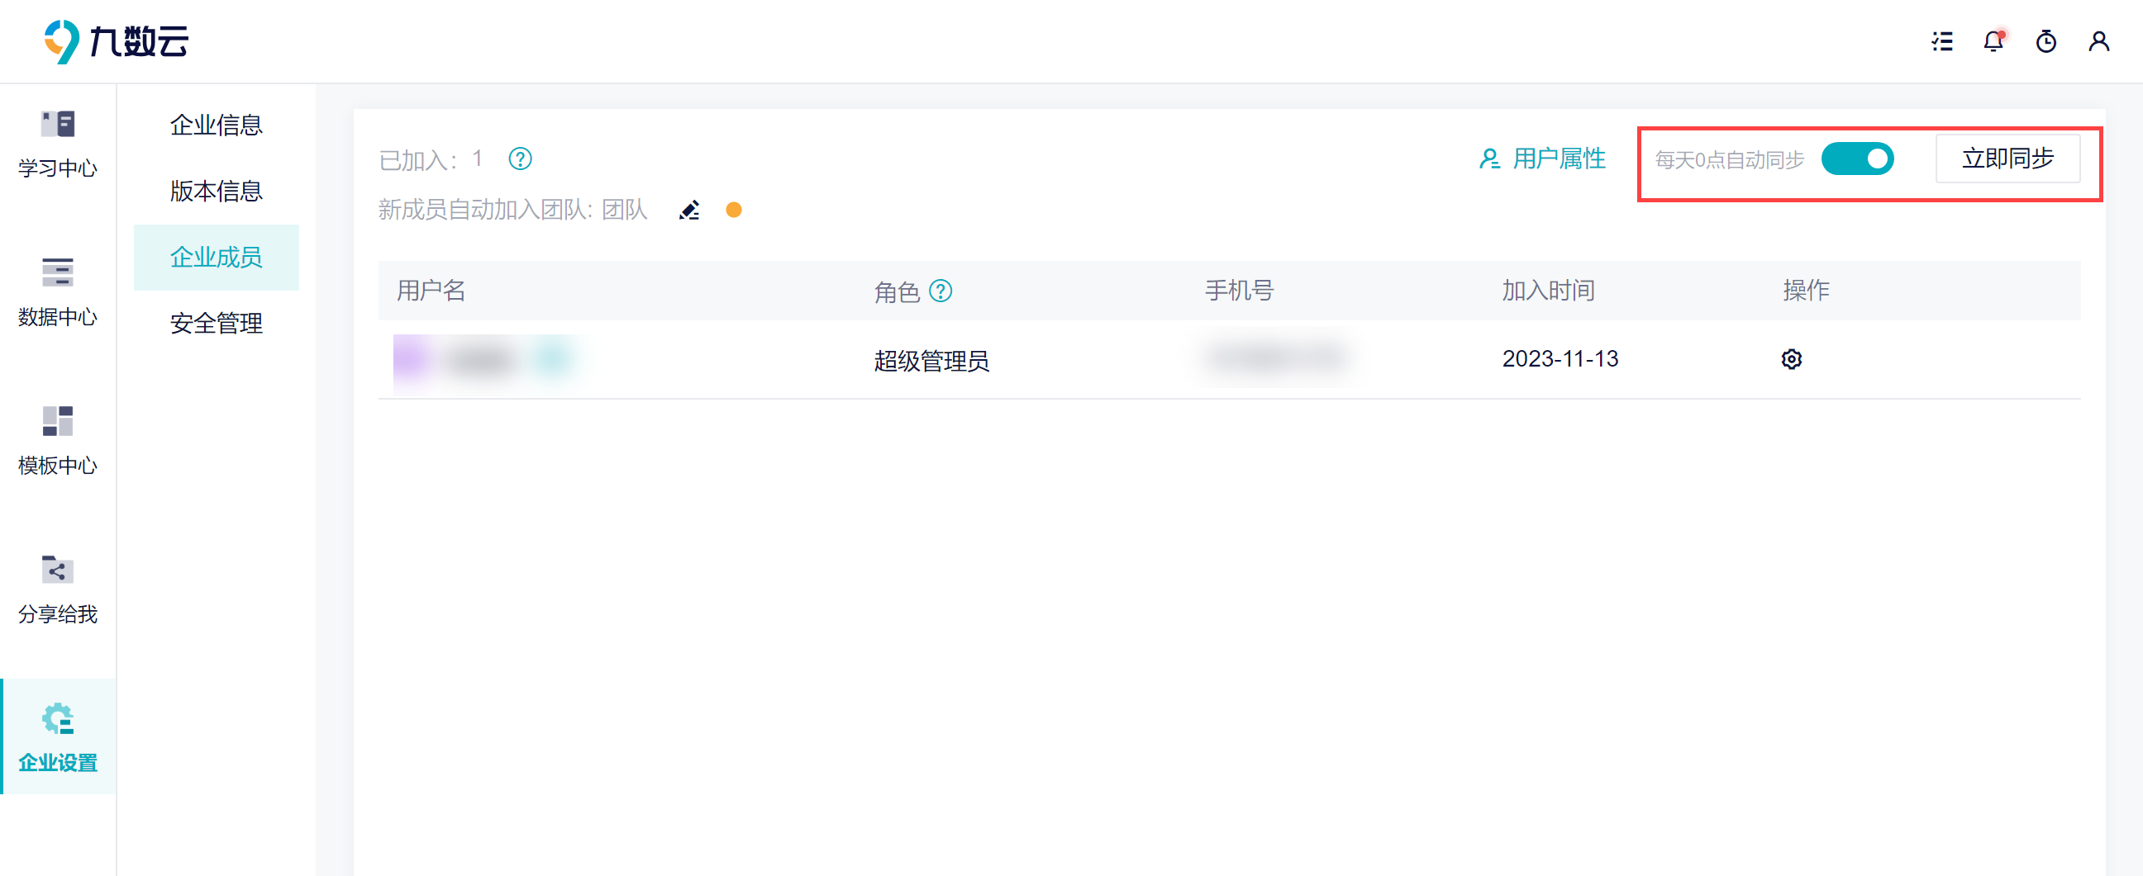Edit the auto-join team with pencil icon
2143x876 pixels.
tap(688, 211)
